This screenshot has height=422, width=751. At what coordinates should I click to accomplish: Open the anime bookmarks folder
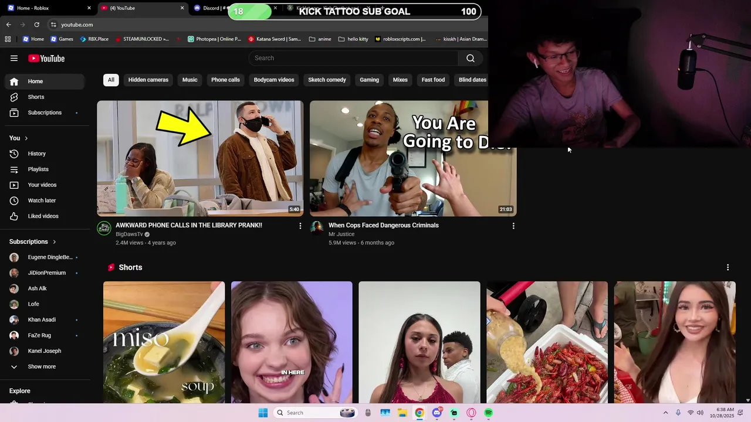(x=320, y=39)
